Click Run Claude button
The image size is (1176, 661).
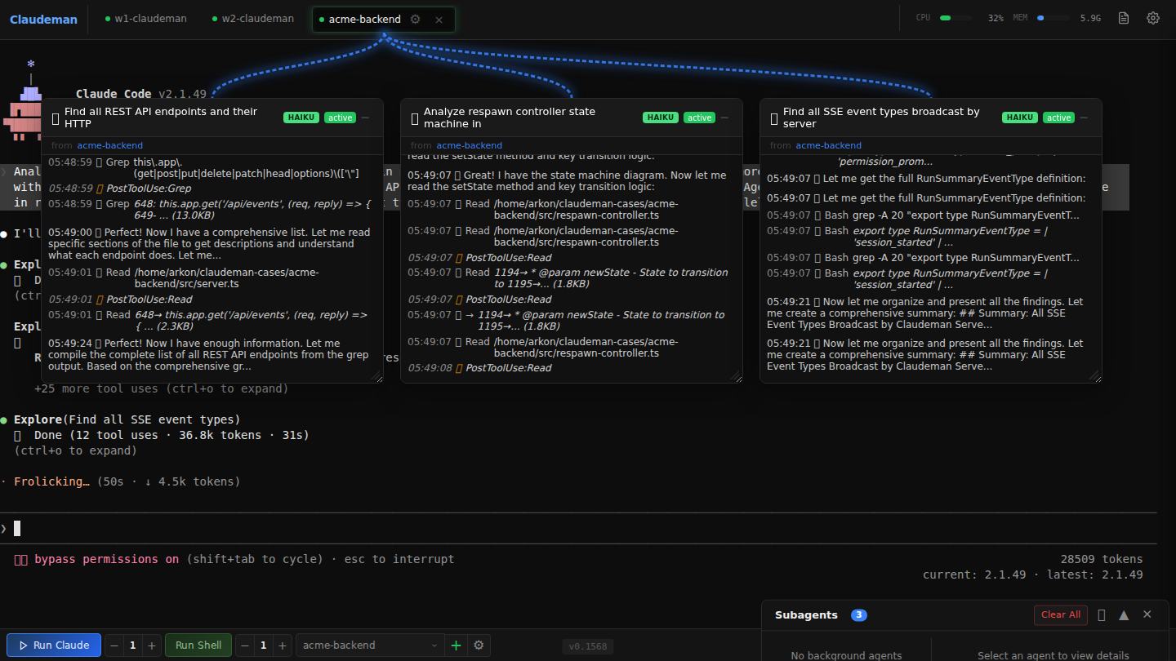point(54,645)
